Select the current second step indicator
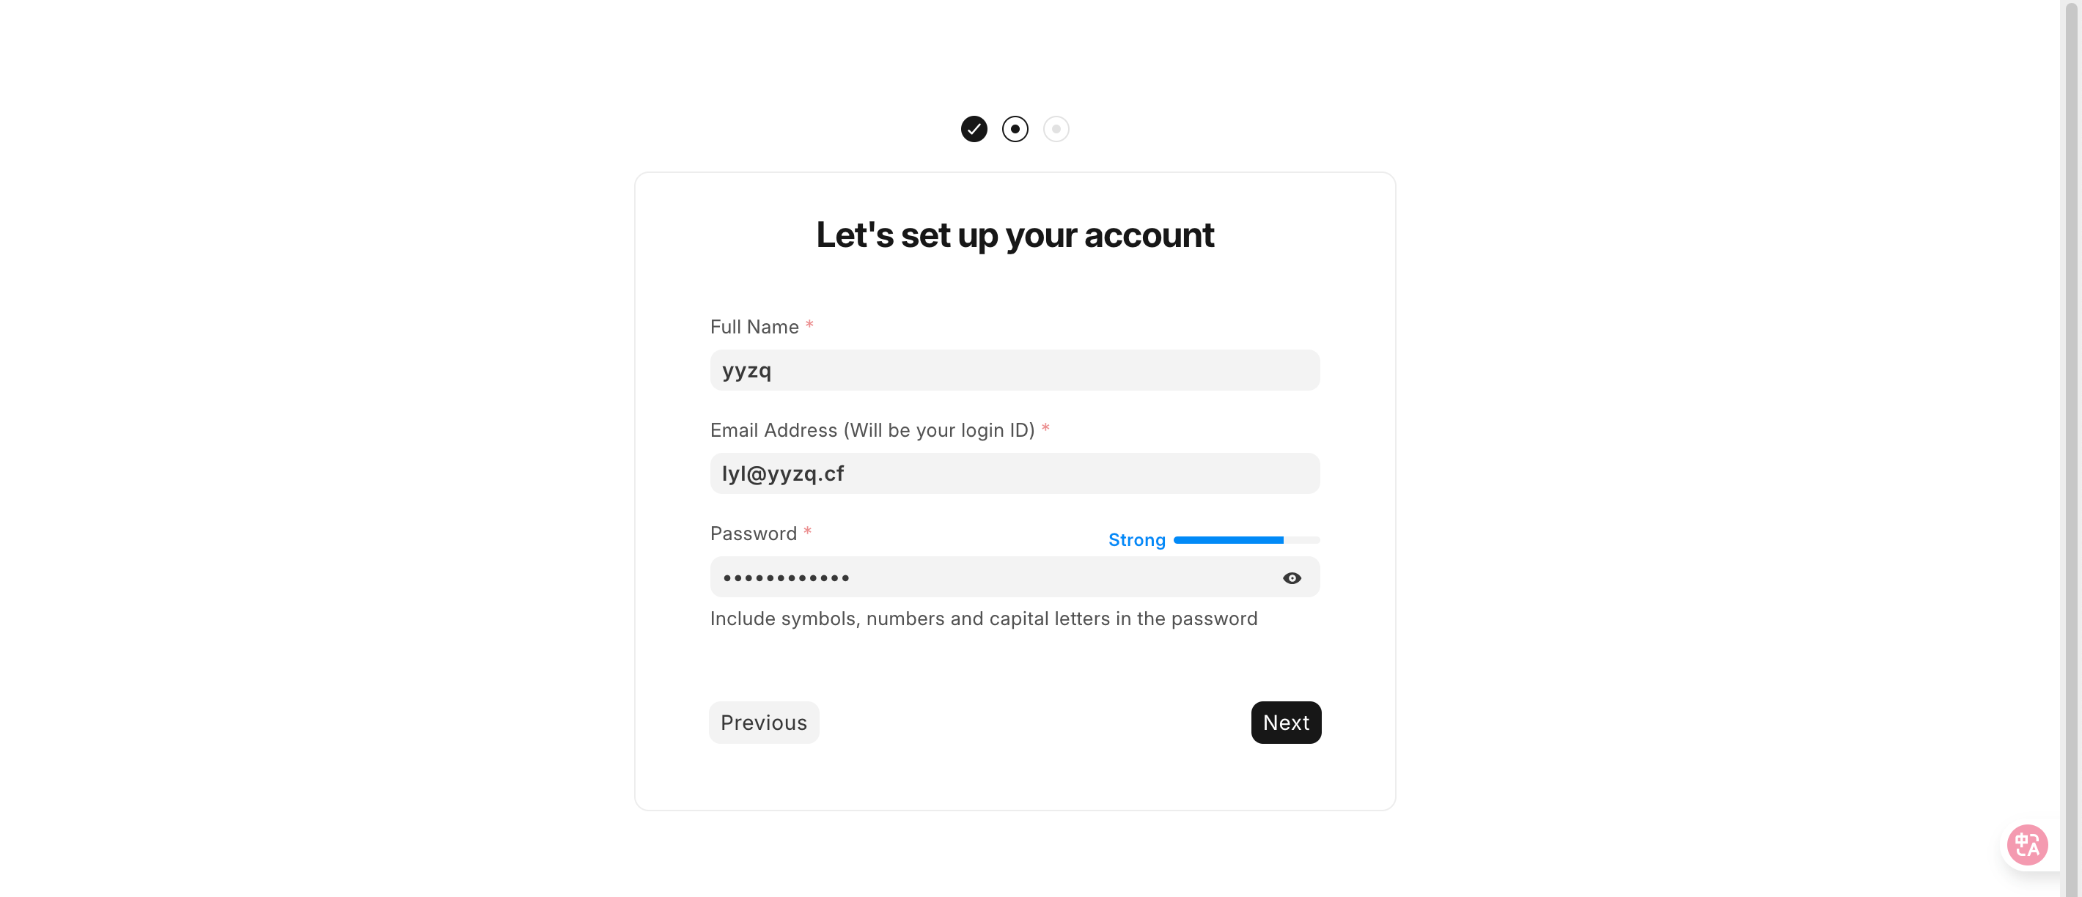This screenshot has height=897, width=2082. (1015, 129)
